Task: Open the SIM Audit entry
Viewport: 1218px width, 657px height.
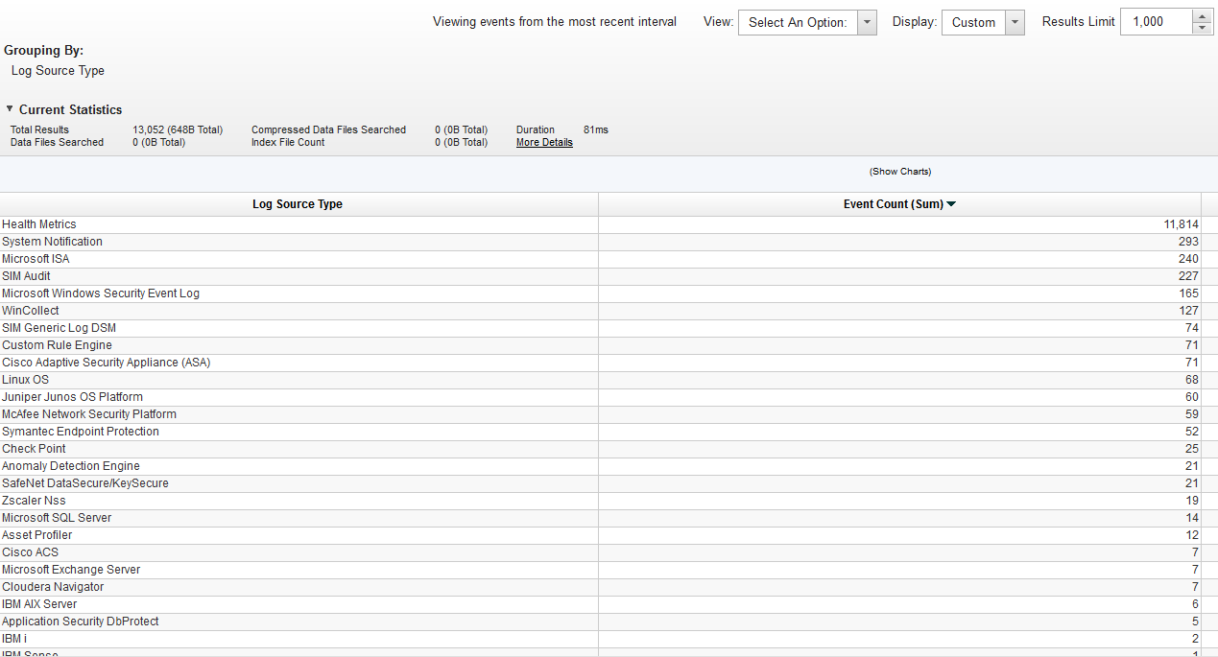Action: (x=26, y=275)
